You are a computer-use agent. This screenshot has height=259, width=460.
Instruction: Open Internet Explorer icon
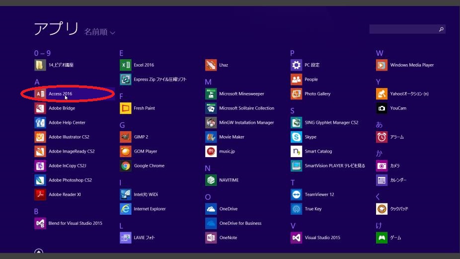pyautogui.click(x=126, y=209)
